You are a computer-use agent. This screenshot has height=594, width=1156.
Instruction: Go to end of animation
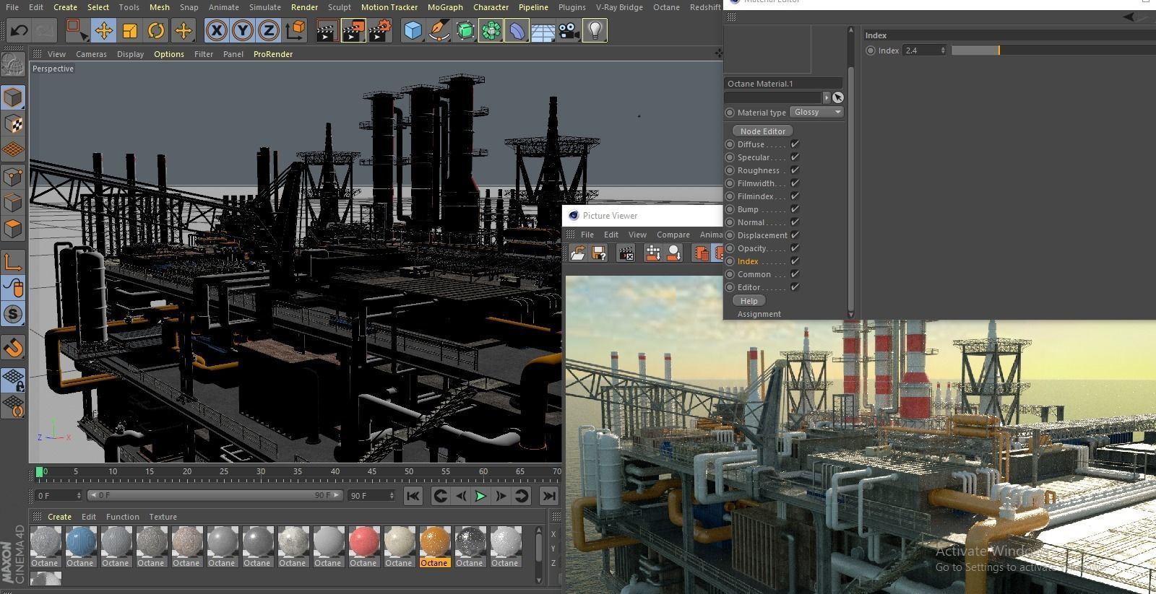(549, 496)
